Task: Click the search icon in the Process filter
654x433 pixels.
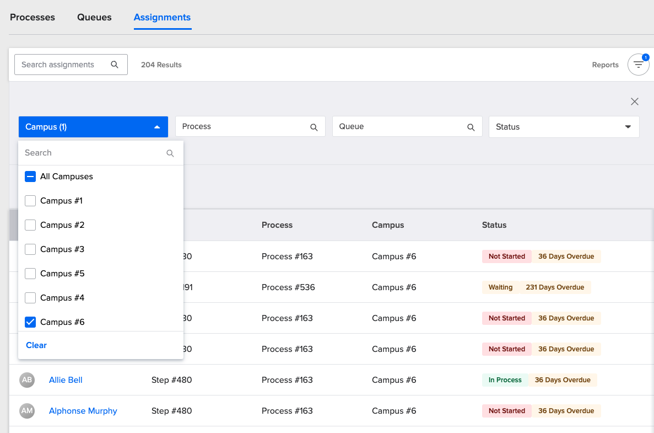Action: pos(314,127)
